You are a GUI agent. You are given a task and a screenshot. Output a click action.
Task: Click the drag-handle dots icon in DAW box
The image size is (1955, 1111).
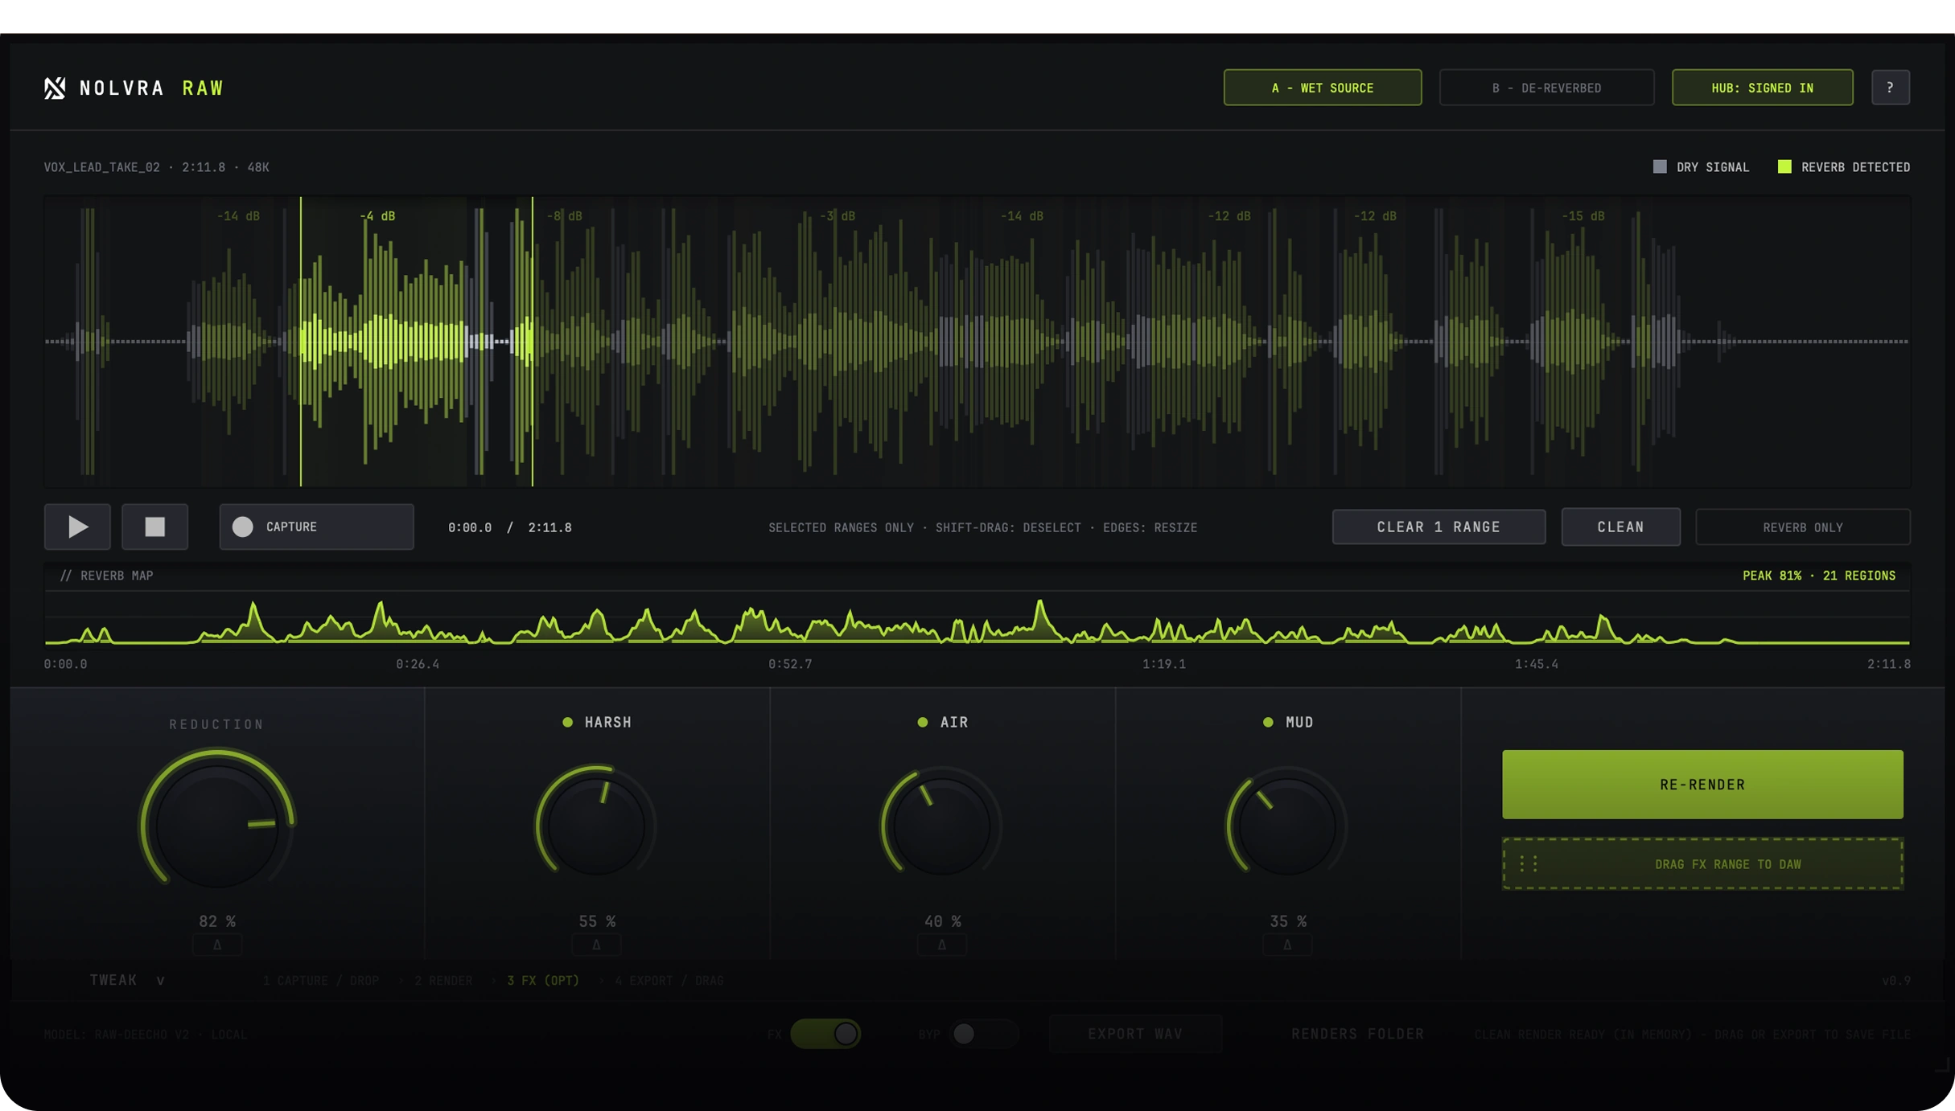(x=1529, y=863)
